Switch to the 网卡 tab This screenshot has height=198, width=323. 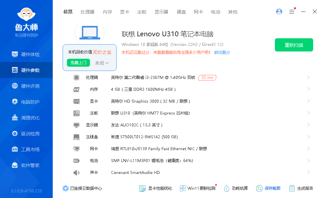tap(198, 12)
